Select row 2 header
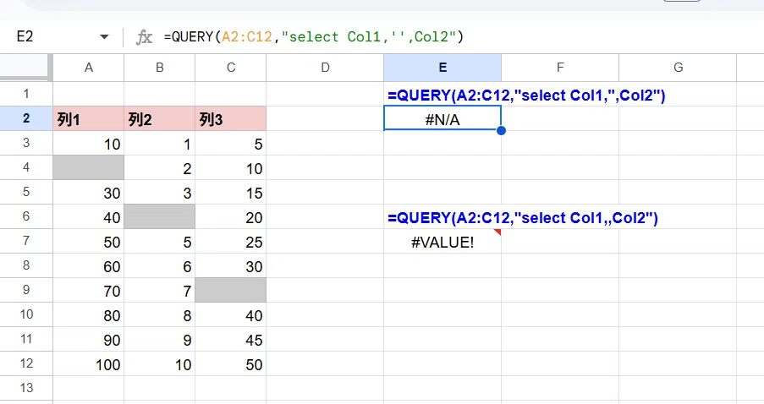The height and width of the screenshot is (404, 764). (26, 118)
